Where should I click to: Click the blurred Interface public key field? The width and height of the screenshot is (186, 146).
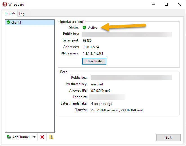tap(127, 34)
